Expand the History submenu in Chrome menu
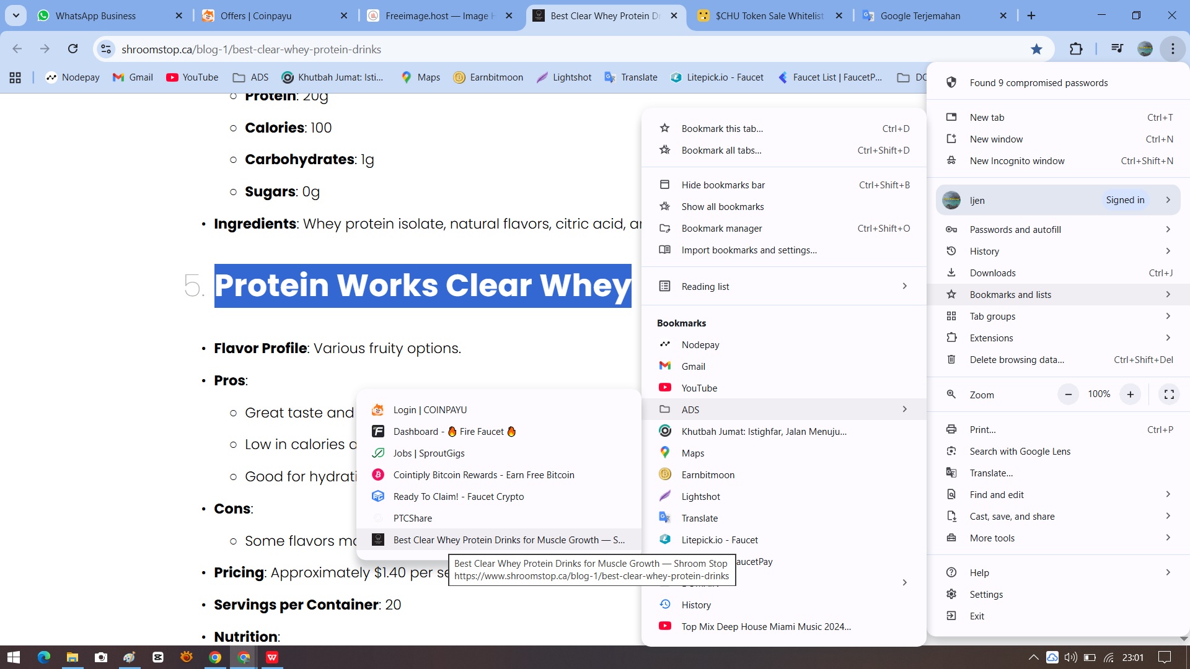The height and width of the screenshot is (669, 1190). [1059, 251]
